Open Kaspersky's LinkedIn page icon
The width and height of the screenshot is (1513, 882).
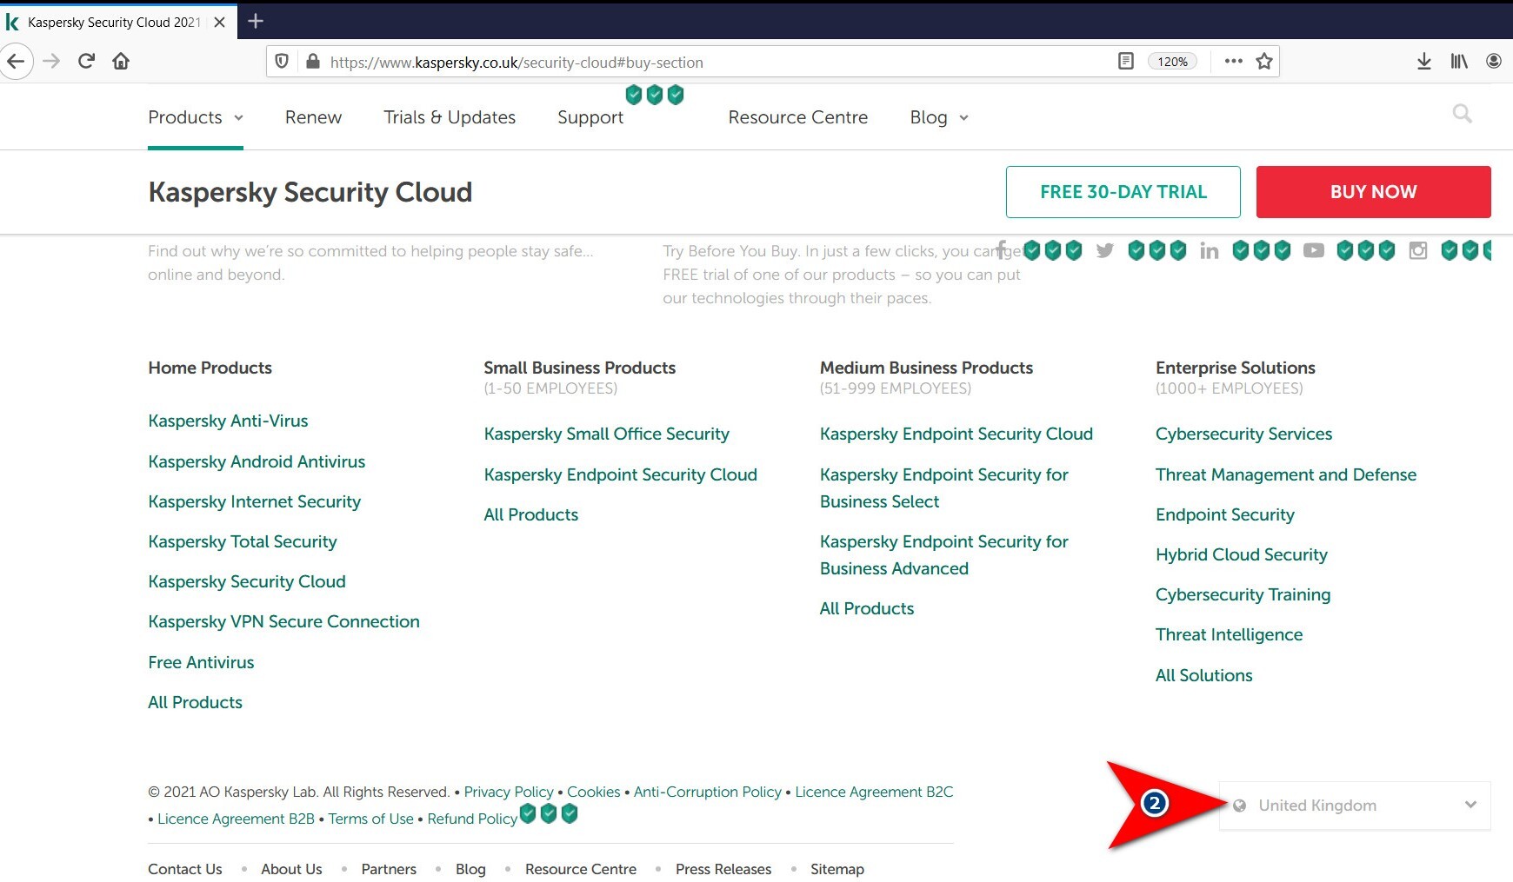coord(1209,251)
